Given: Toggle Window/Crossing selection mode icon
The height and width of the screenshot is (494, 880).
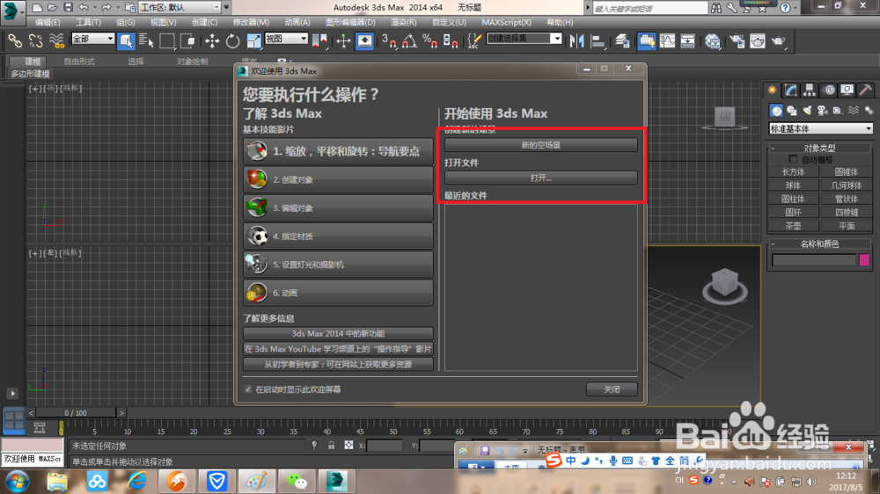Looking at the screenshot, I should [x=187, y=41].
